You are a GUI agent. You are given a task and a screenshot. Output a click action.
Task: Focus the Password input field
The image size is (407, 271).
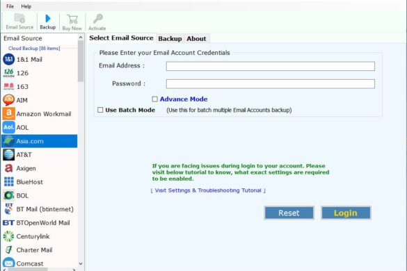point(270,84)
